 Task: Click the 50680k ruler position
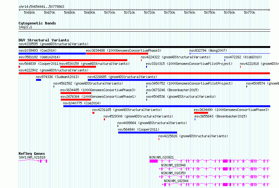click(70, 13)
